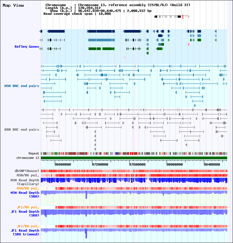Open the RefSeq Genes track label
This screenshot has width=233, height=243.
27,47
